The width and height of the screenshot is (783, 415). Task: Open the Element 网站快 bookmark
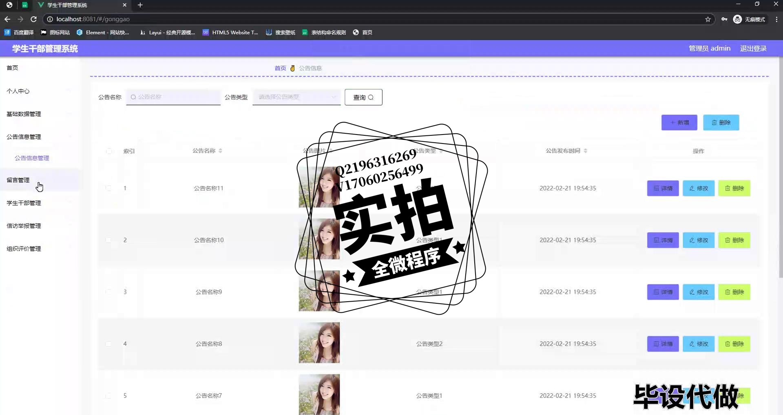[103, 32]
